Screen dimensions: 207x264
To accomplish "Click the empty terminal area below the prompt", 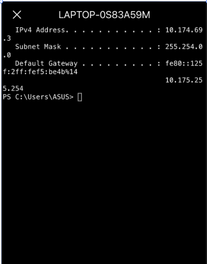I will [x=104, y=182].
